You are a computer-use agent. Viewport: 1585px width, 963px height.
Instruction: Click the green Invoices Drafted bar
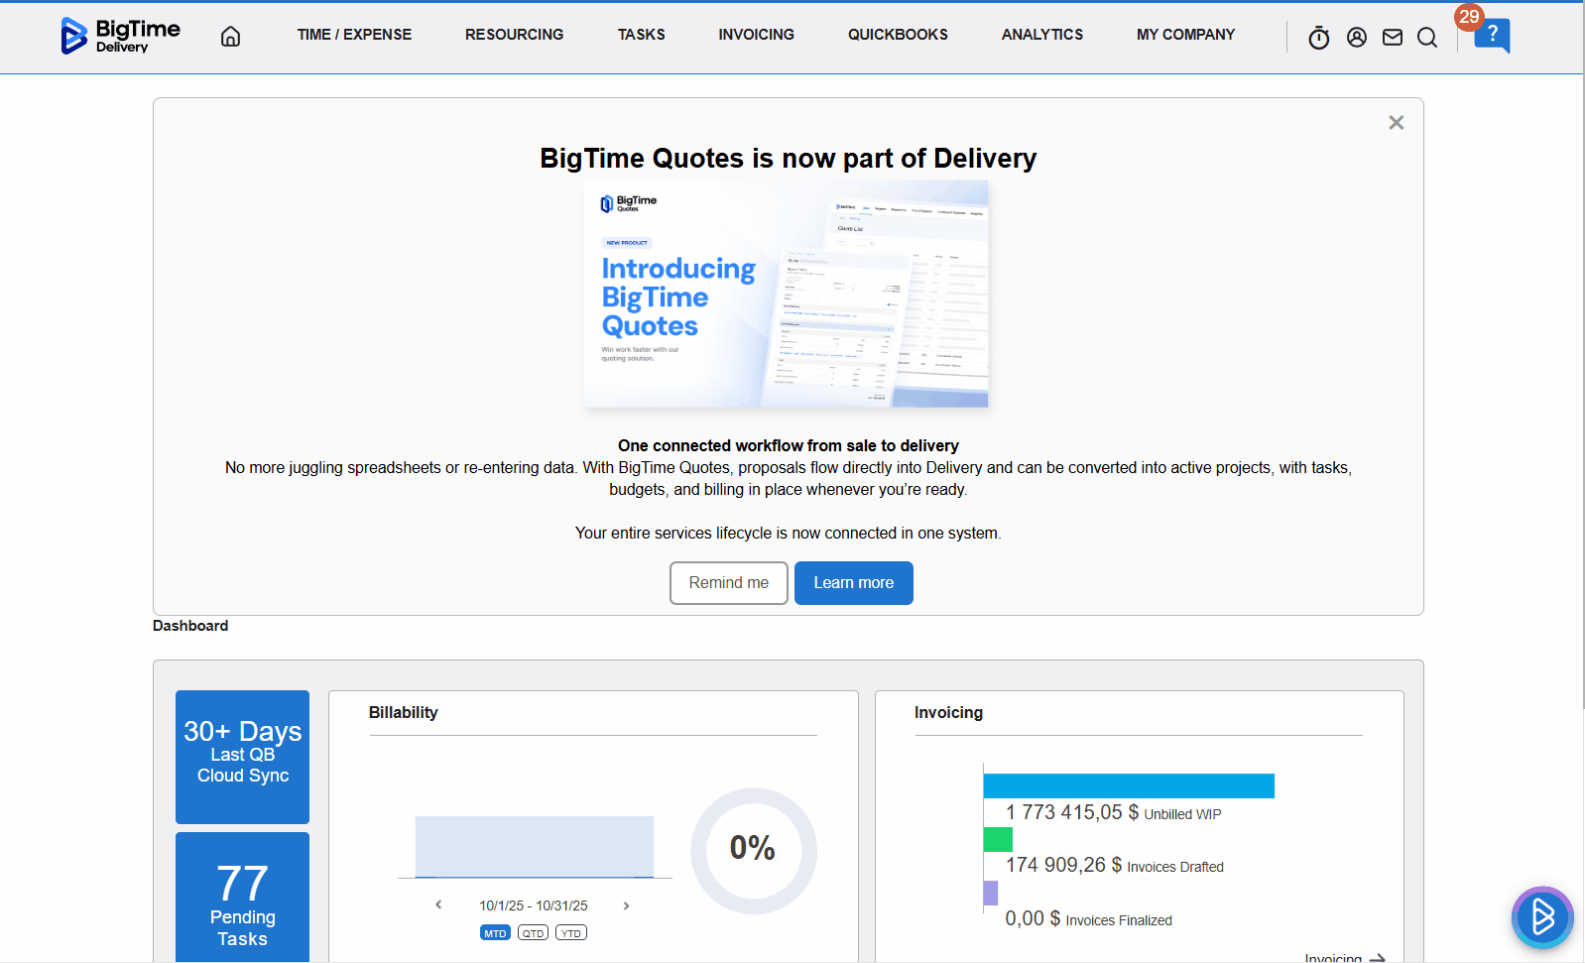998,840
